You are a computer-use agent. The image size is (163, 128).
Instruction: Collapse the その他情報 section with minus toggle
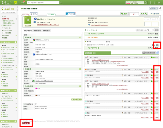coord(80,86)
